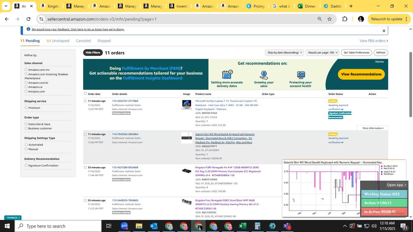Switch to the Kingston browser tab
Viewport: 413px width, 232px height.
point(50,6)
